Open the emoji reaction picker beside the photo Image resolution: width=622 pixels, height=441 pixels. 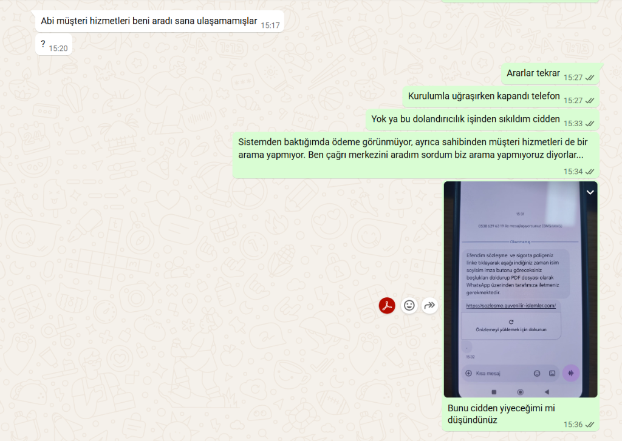click(x=409, y=305)
